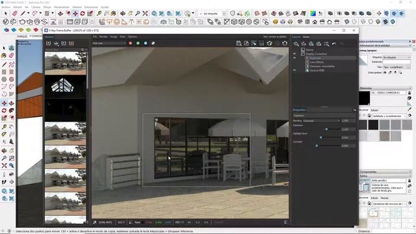416x234 pixels.
Task: Click the Highlight Burn slider handle
Action: pyautogui.click(x=320, y=137)
